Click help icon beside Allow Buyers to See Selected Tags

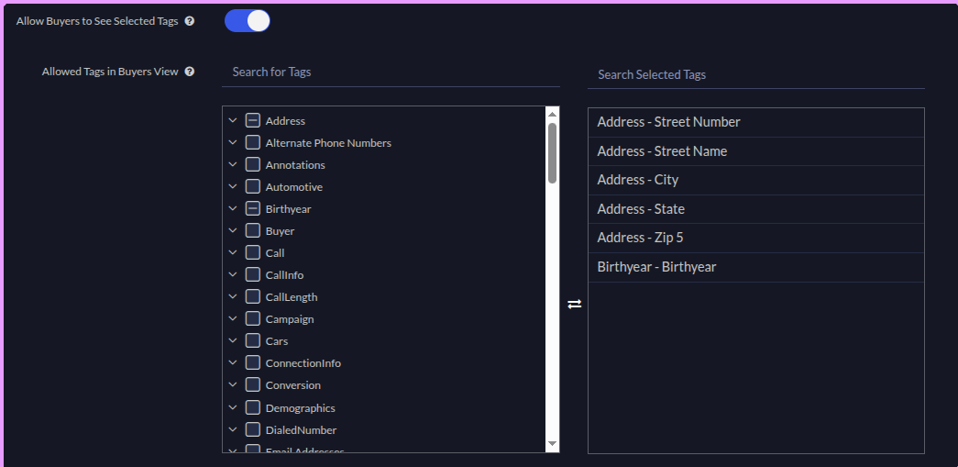(190, 21)
